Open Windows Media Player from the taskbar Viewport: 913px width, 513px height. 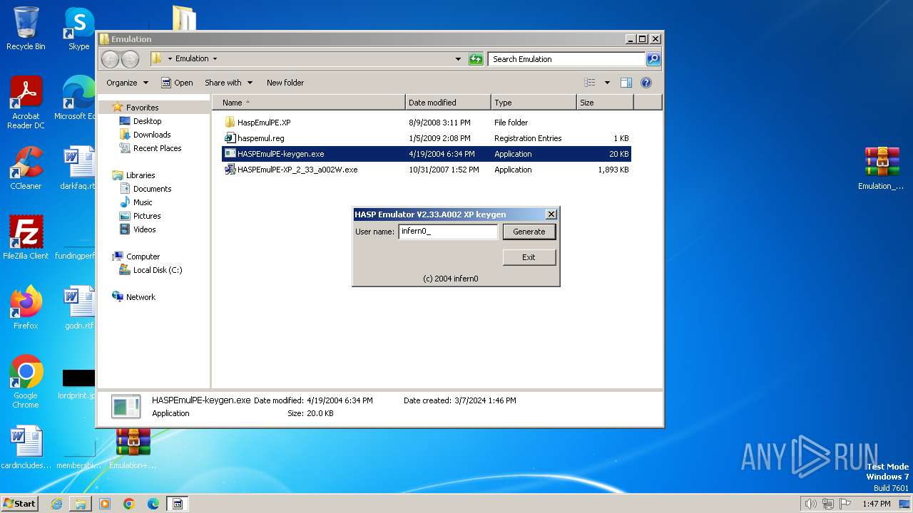tap(105, 504)
